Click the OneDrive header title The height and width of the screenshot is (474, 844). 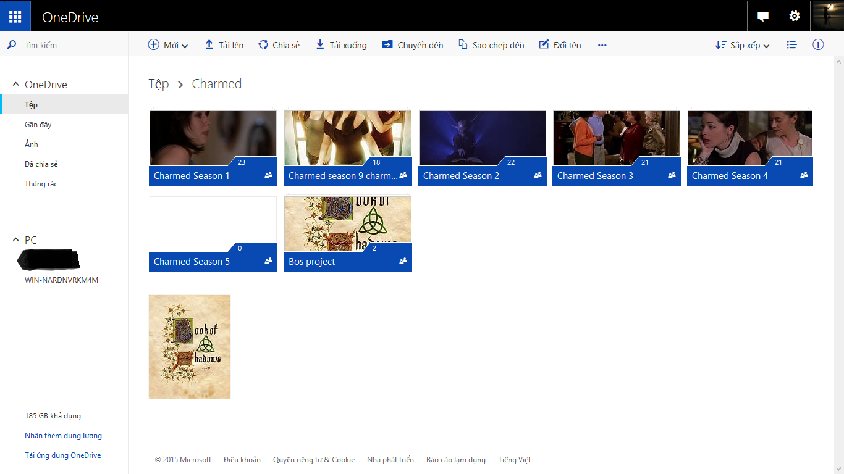tap(70, 17)
